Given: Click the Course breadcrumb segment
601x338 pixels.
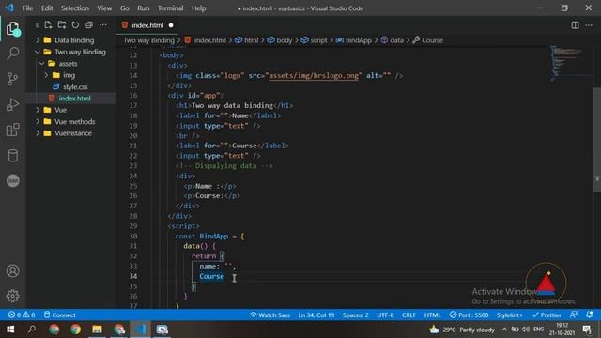Looking at the screenshot, I should click(x=428, y=40).
